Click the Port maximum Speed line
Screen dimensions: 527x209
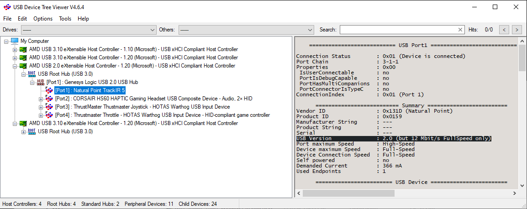[x=355, y=144]
